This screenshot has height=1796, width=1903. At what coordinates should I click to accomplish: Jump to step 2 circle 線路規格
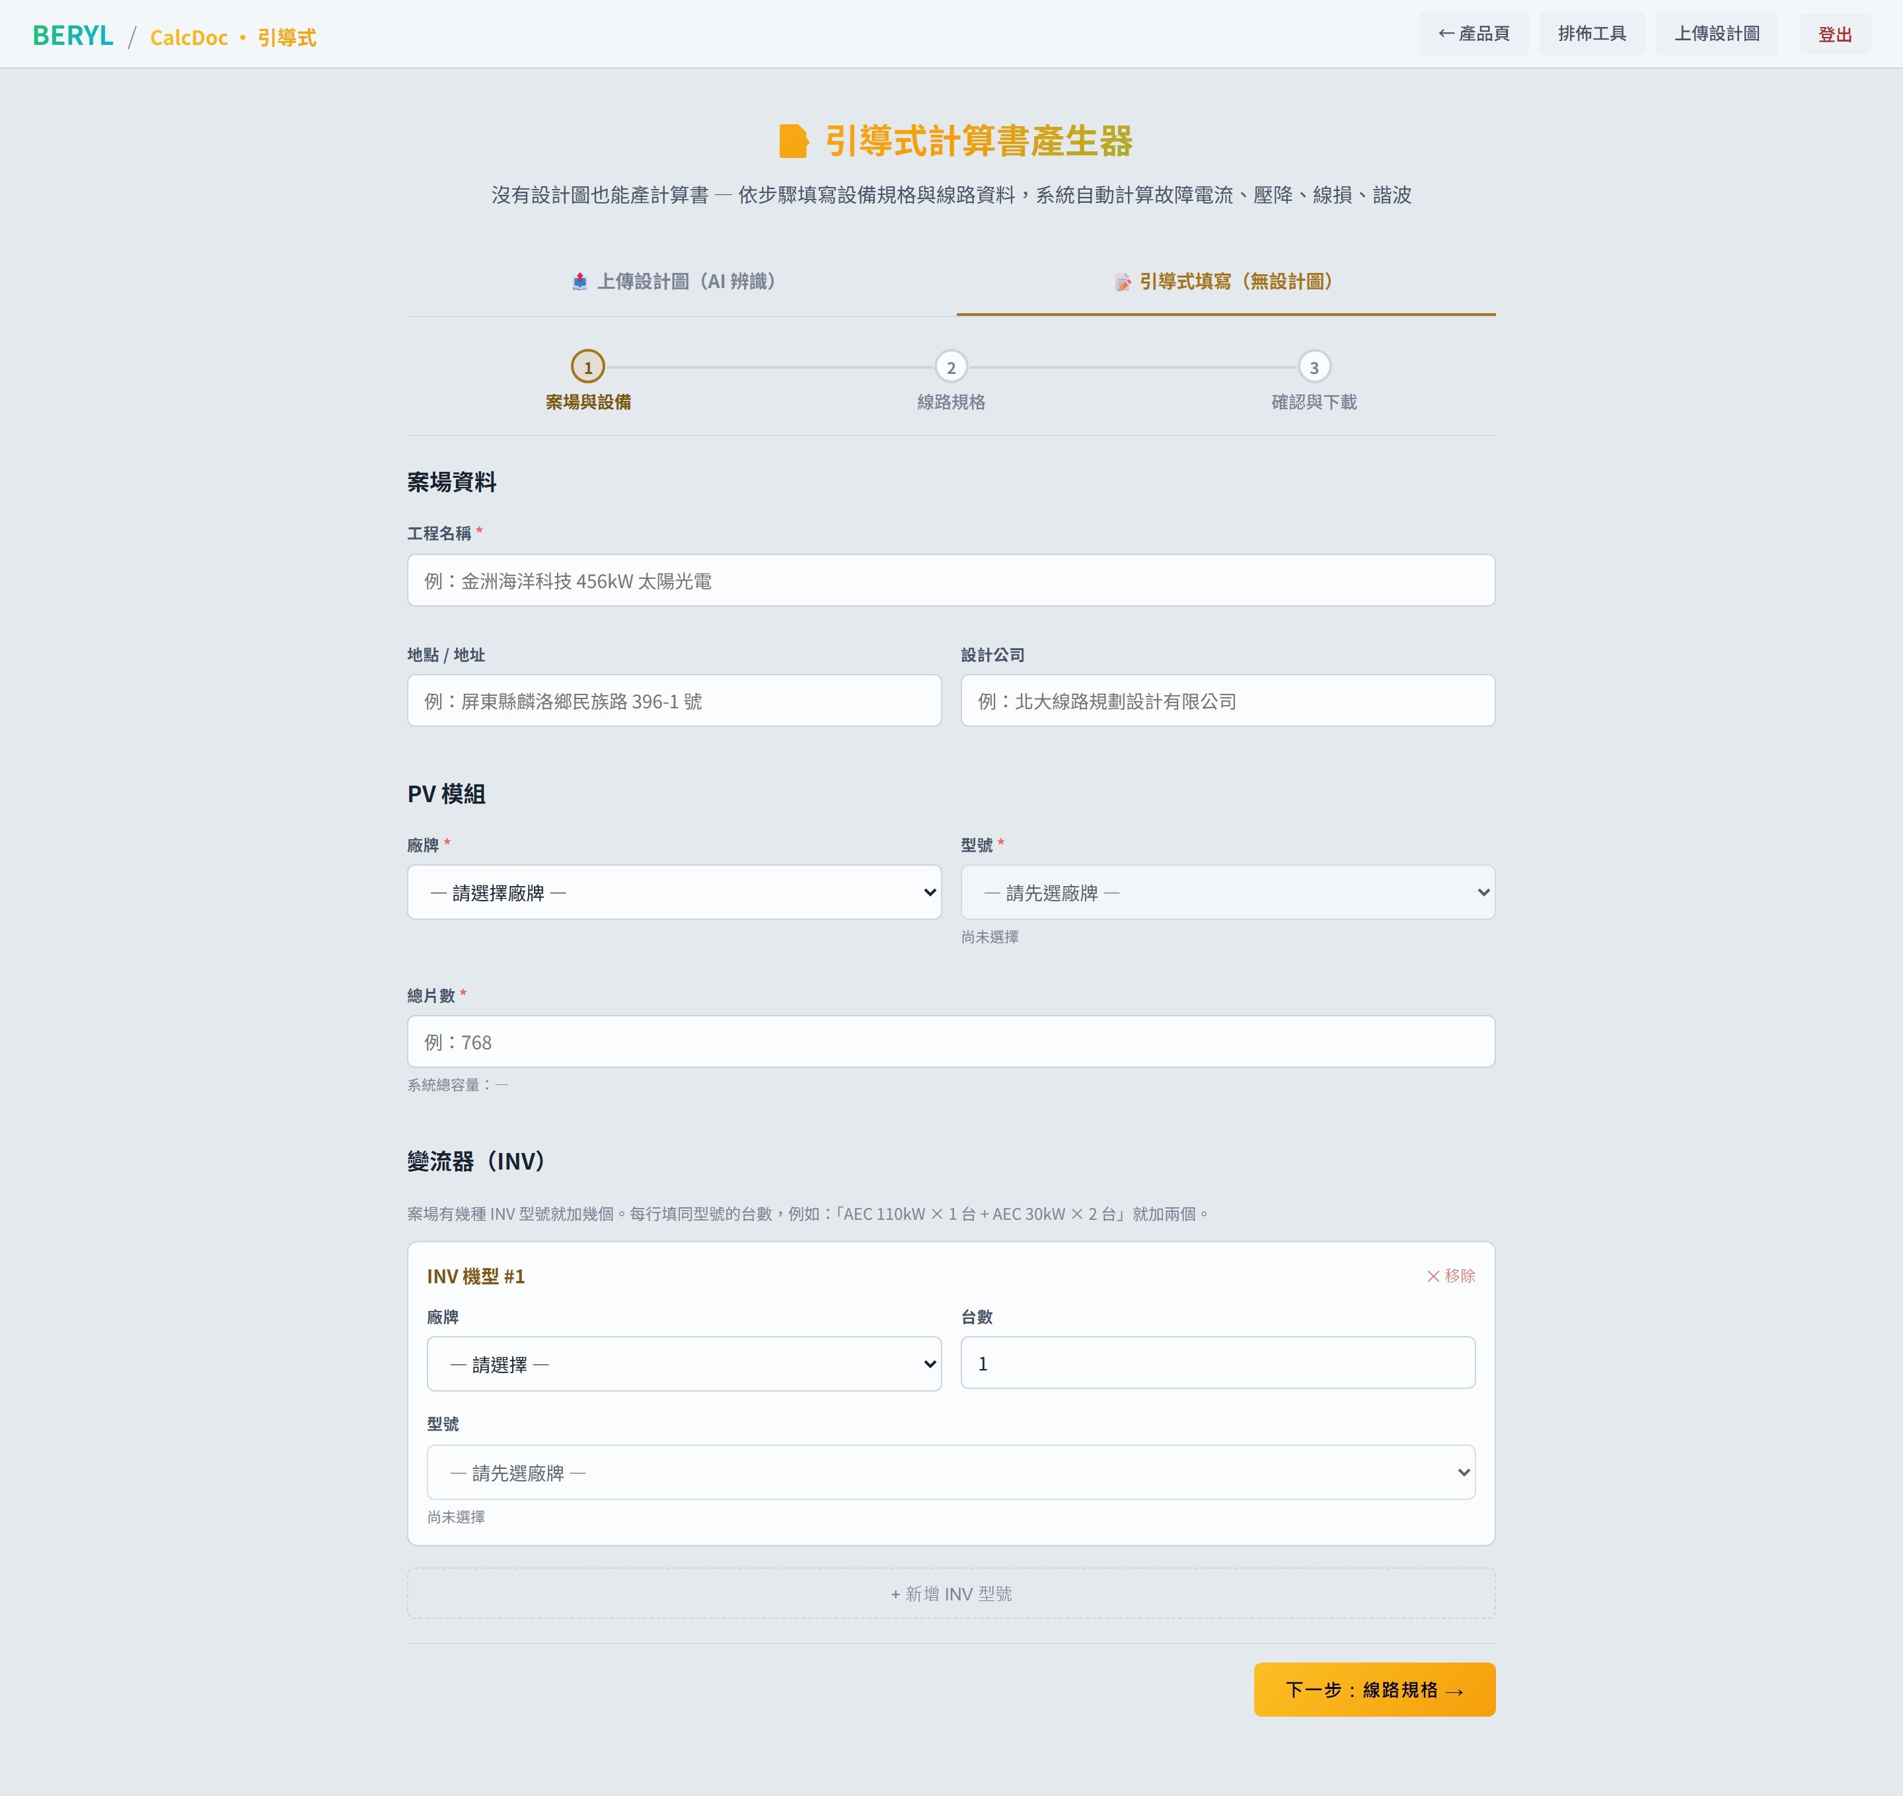pyautogui.click(x=951, y=367)
